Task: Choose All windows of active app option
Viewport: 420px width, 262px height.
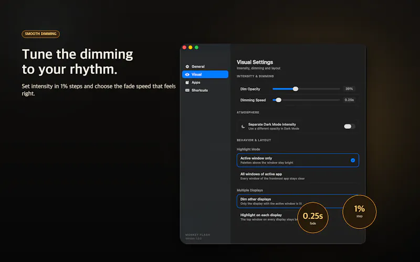Action: 298,176
